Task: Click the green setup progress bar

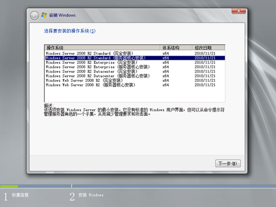Action: point(9,186)
